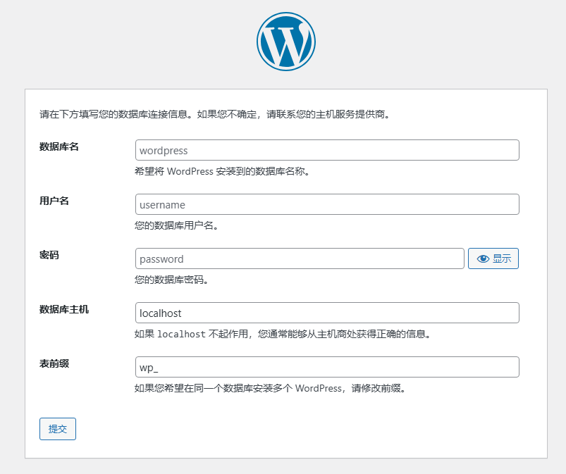The image size is (566, 474).
Task: Click the monospace localhost word in the hint
Action: [x=181, y=334]
